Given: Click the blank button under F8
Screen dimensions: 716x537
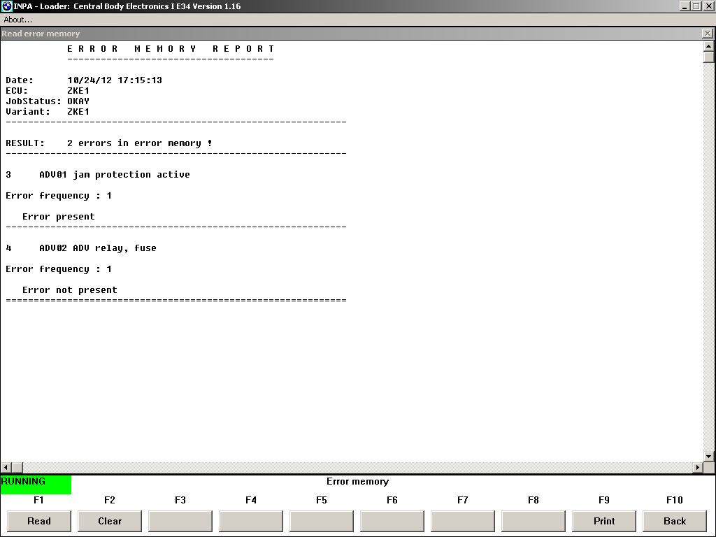Looking at the screenshot, I should [x=534, y=521].
